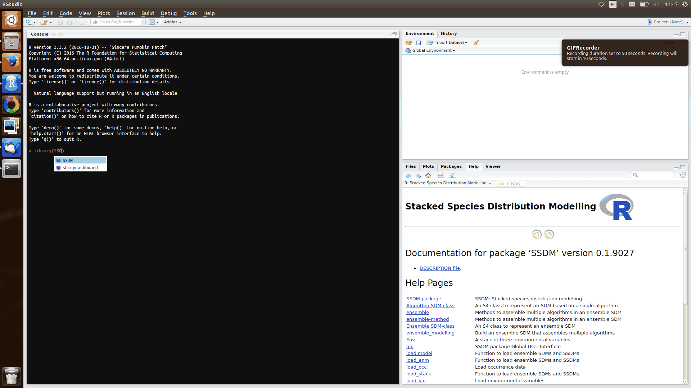Viewport: 691px width, 388px height.
Task: Print the help topic
Action: coord(440,176)
